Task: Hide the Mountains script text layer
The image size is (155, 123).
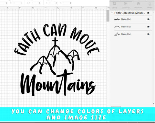Action: [148, 19]
